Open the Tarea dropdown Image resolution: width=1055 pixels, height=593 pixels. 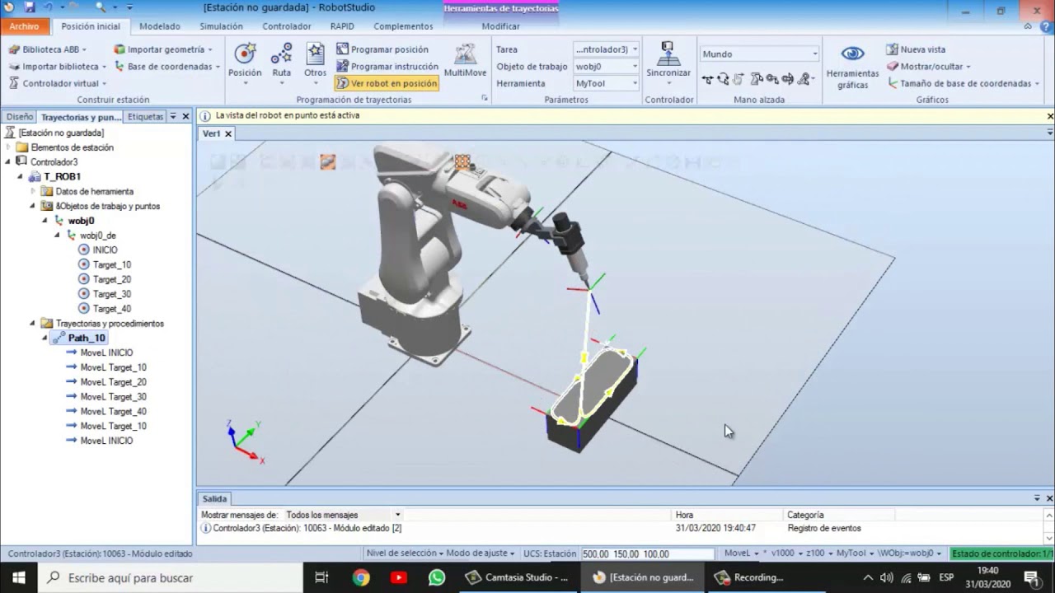click(607, 49)
